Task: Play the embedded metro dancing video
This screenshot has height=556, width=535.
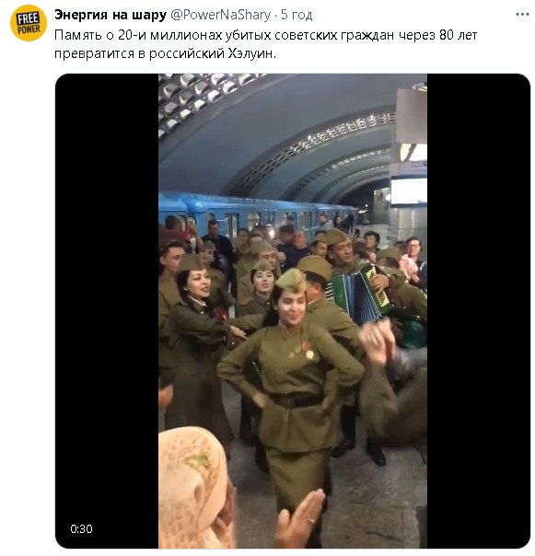Action: tap(293, 311)
